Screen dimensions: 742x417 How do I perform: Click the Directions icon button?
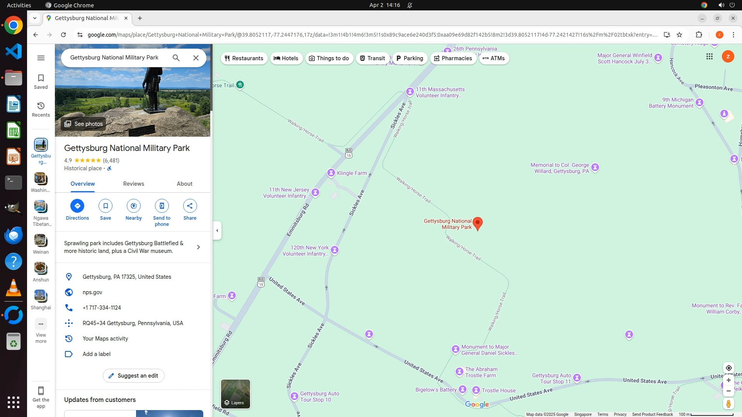coord(77,206)
